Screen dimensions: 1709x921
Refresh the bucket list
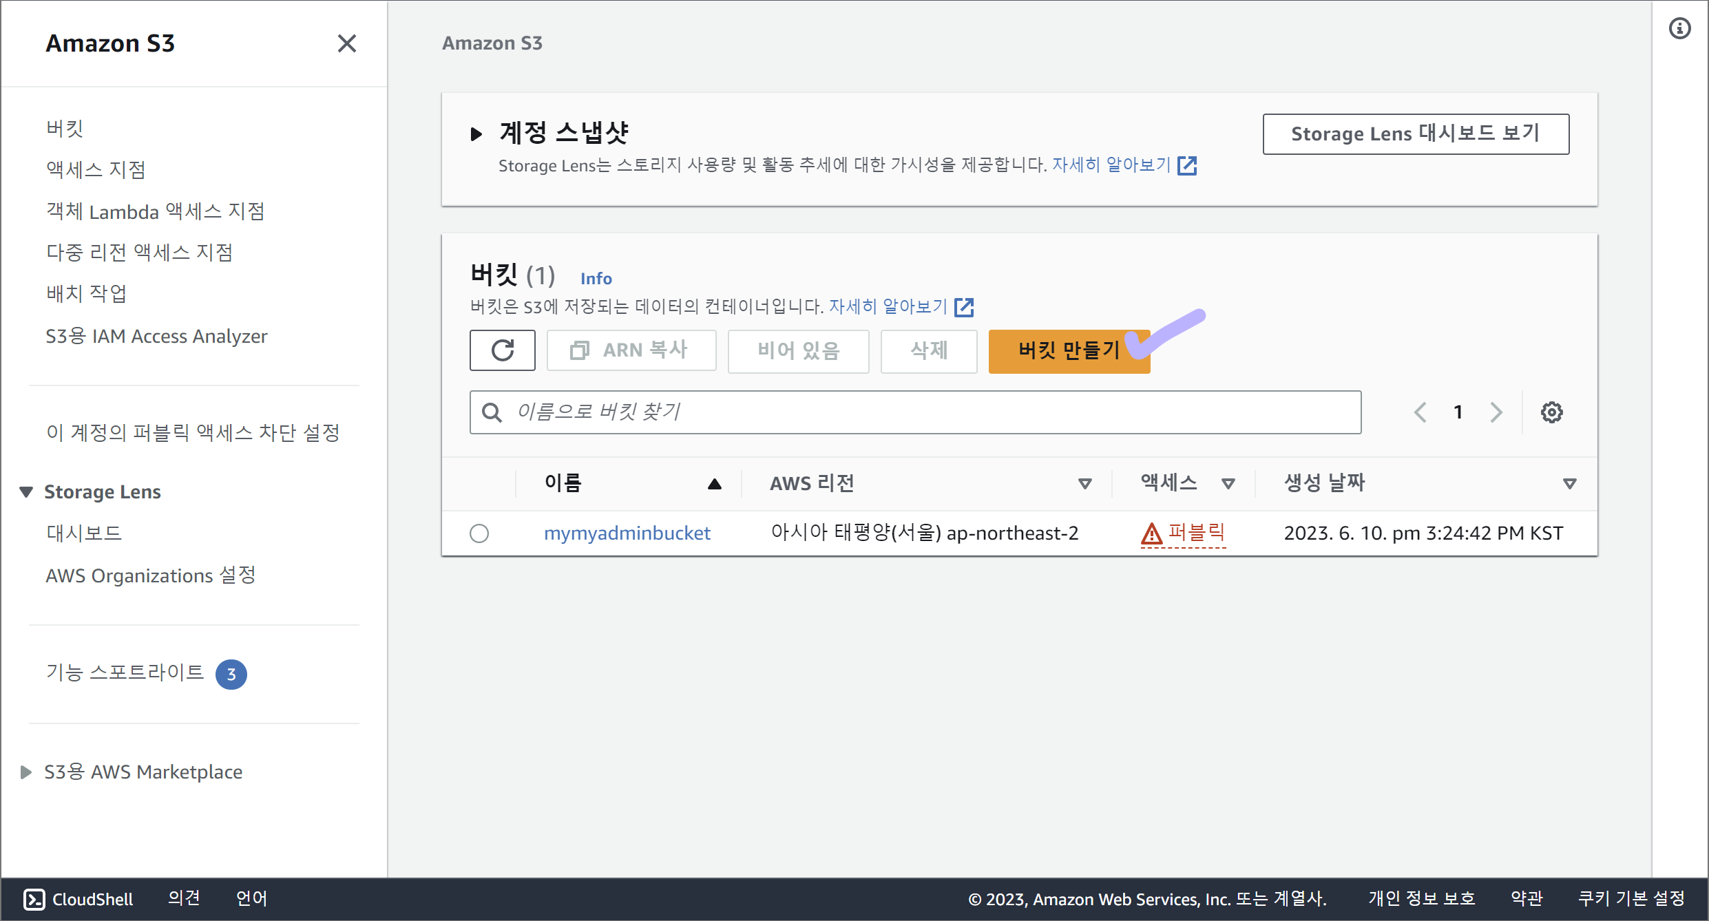[503, 350]
